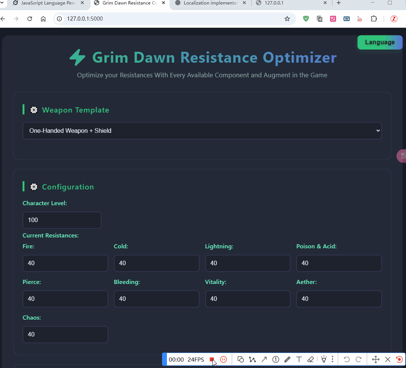Edit the Bleeding resistance field

pos(157,299)
